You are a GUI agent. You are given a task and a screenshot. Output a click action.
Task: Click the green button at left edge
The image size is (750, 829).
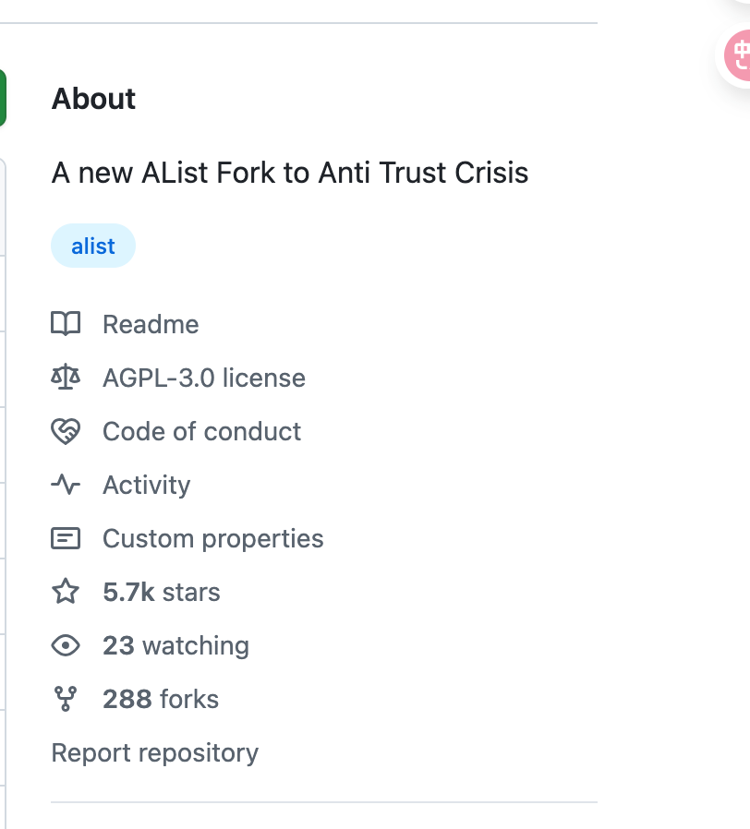coord(3,98)
